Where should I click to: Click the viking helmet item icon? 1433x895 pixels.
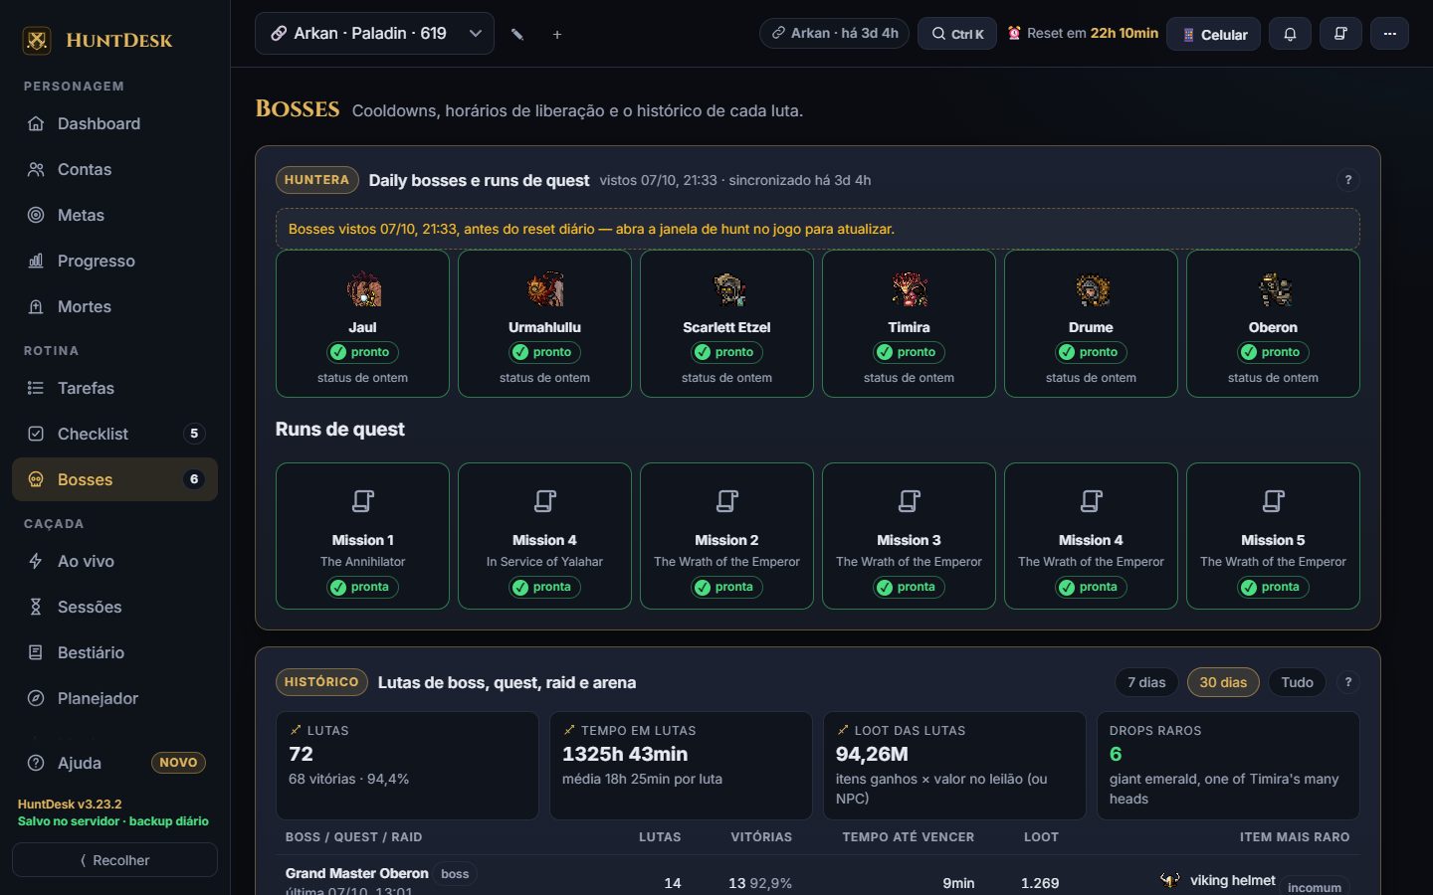coord(1169,880)
